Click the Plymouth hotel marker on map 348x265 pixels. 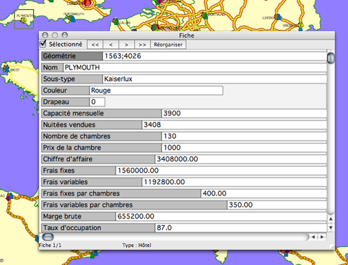tap(24, 20)
